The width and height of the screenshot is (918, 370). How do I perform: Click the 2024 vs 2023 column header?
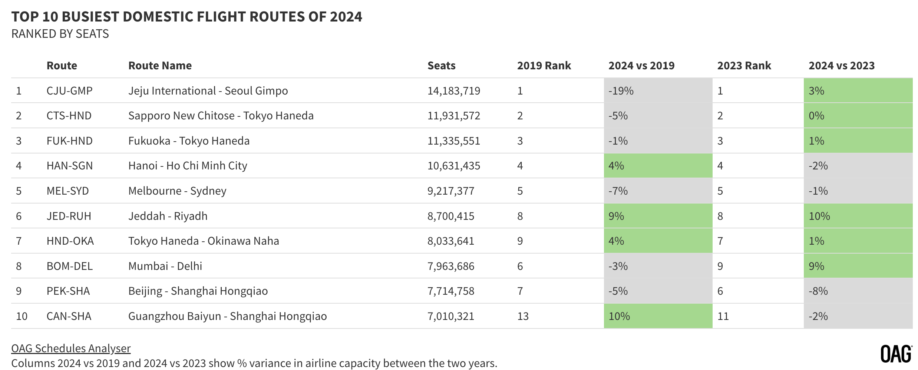click(842, 66)
